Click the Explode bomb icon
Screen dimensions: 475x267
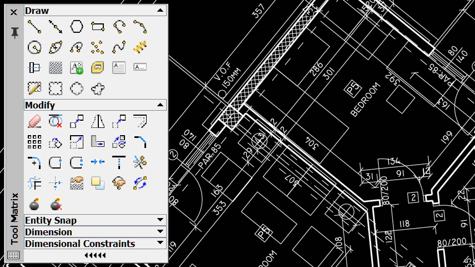(x=34, y=204)
